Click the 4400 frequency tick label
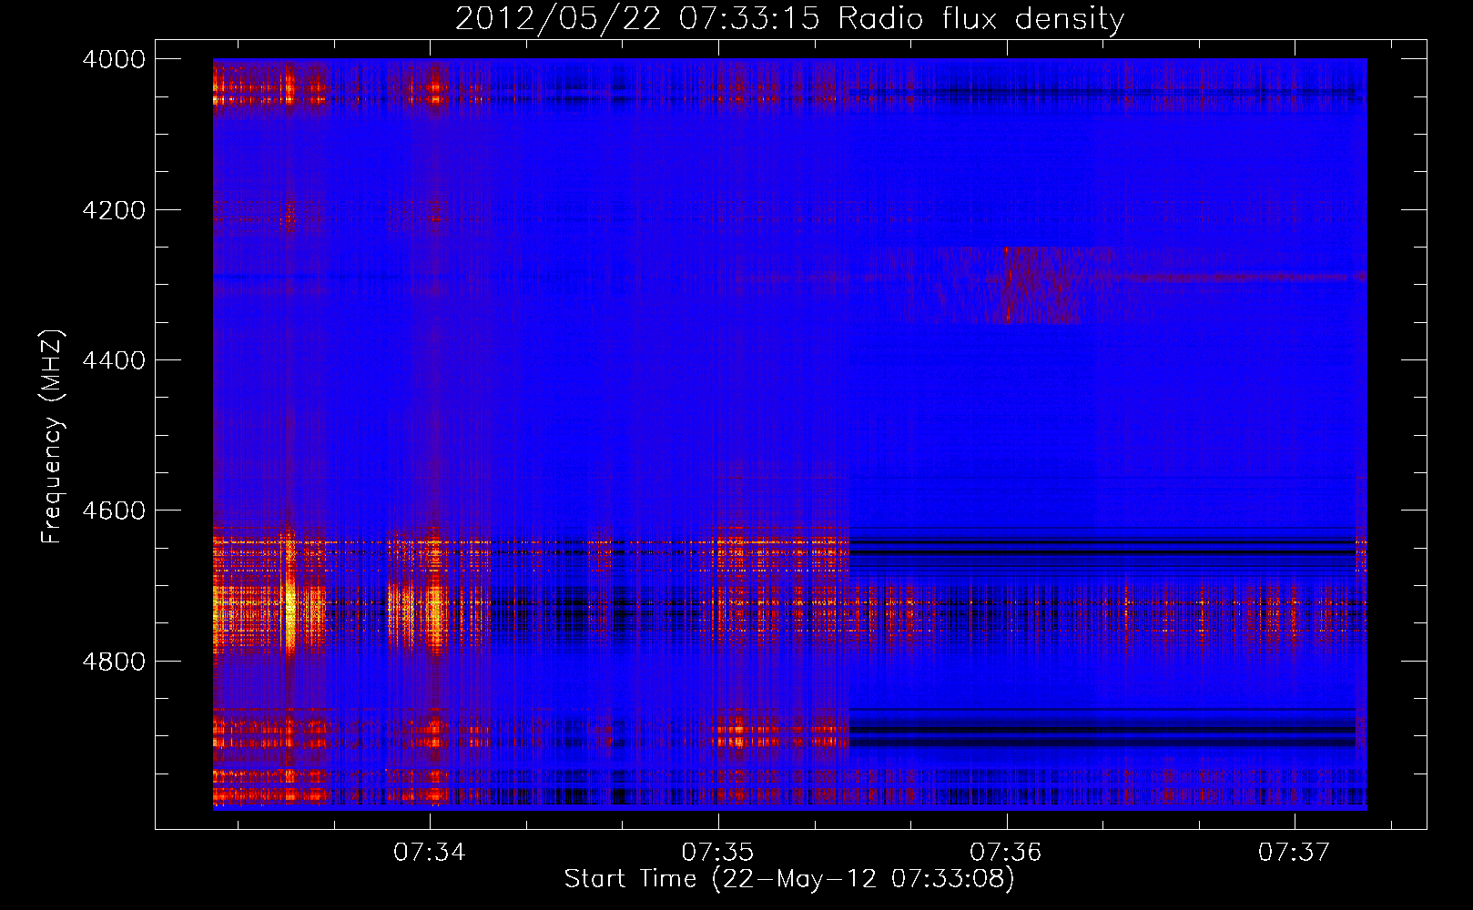This screenshot has width=1473, height=910. (x=113, y=360)
